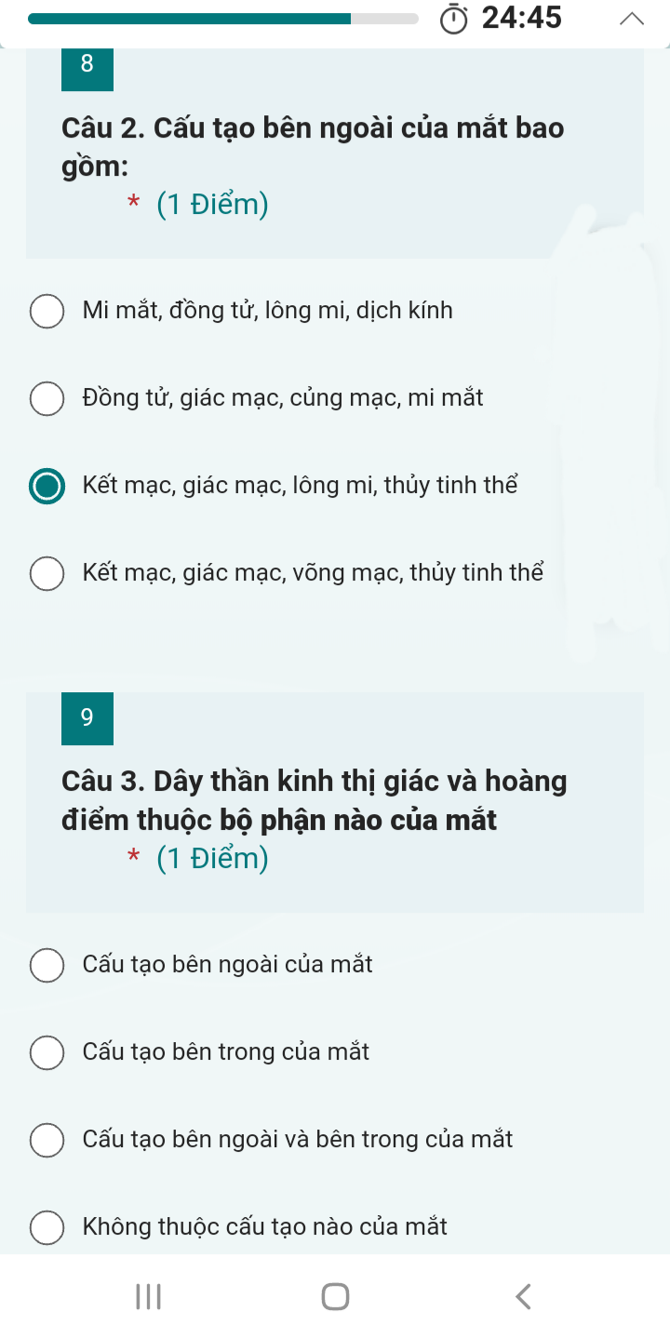Choose "Cấu tạo bên trong của mắt" option
Screen dimensions: 670x1338
point(47,1052)
